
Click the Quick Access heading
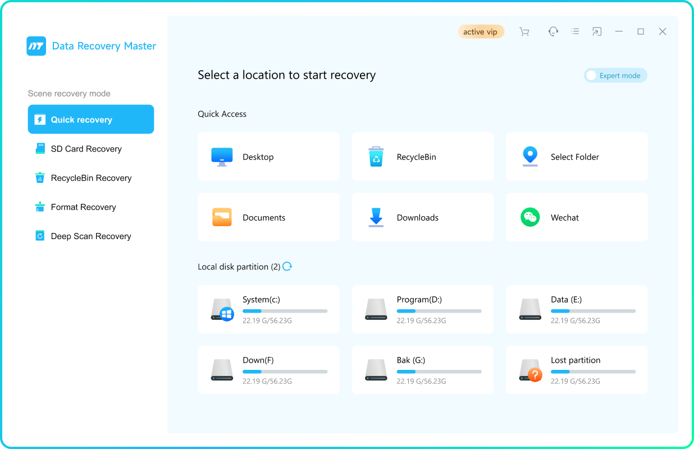(x=222, y=114)
